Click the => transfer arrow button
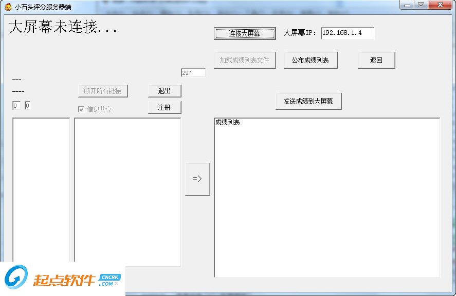The image size is (456, 296). pos(197,178)
